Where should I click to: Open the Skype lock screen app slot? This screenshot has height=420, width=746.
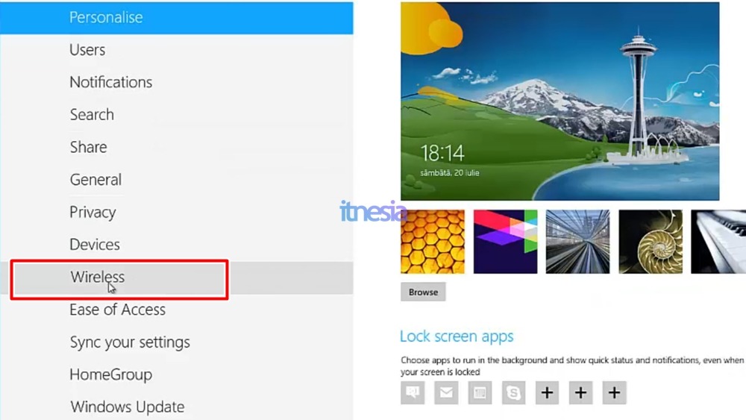513,392
